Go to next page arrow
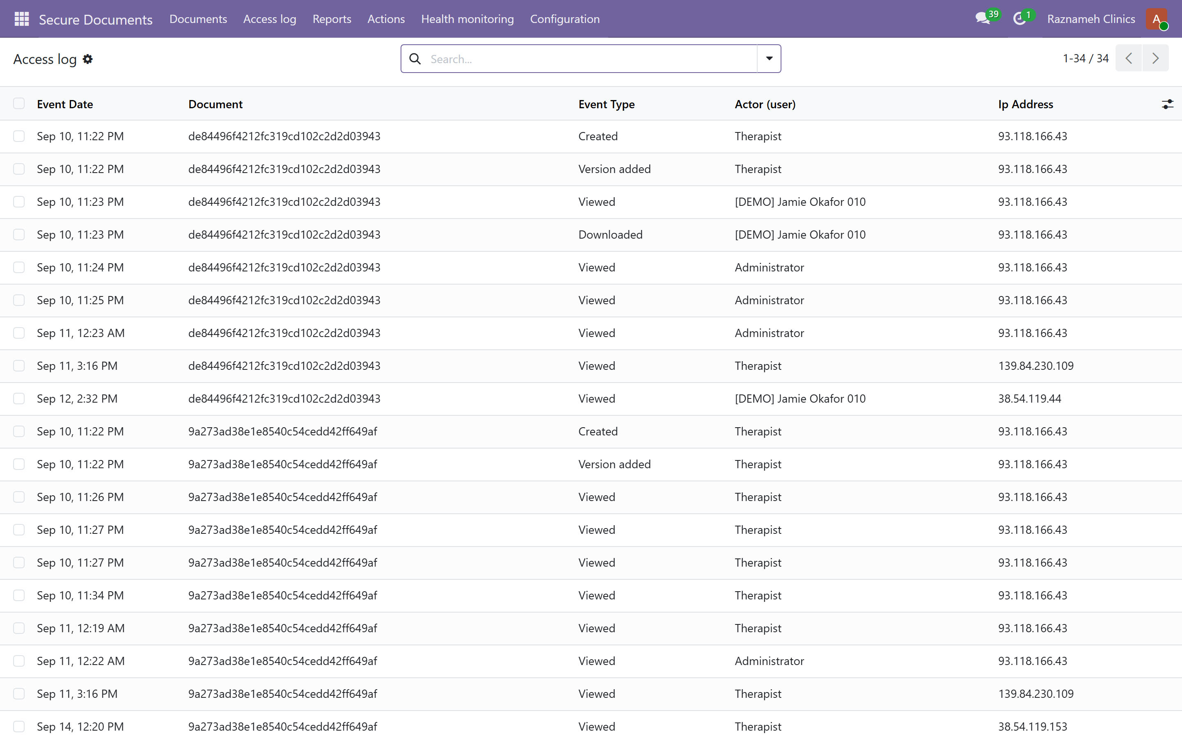Screen dimensions: 1182x738 [x=1155, y=58]
